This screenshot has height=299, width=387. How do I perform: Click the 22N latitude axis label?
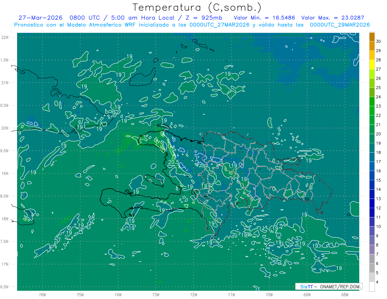click(x=5, y=37)
